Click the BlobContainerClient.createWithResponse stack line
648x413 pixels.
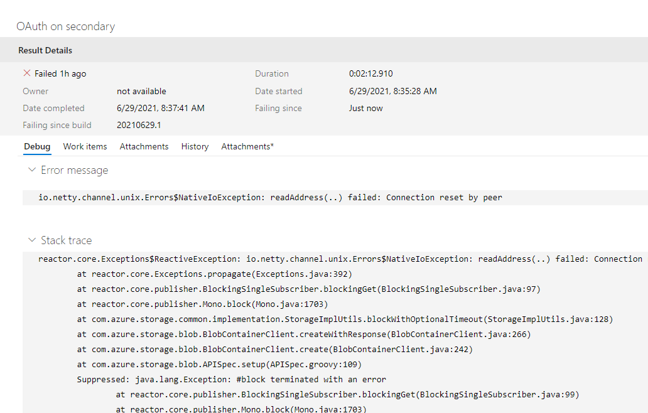point(304,335)
